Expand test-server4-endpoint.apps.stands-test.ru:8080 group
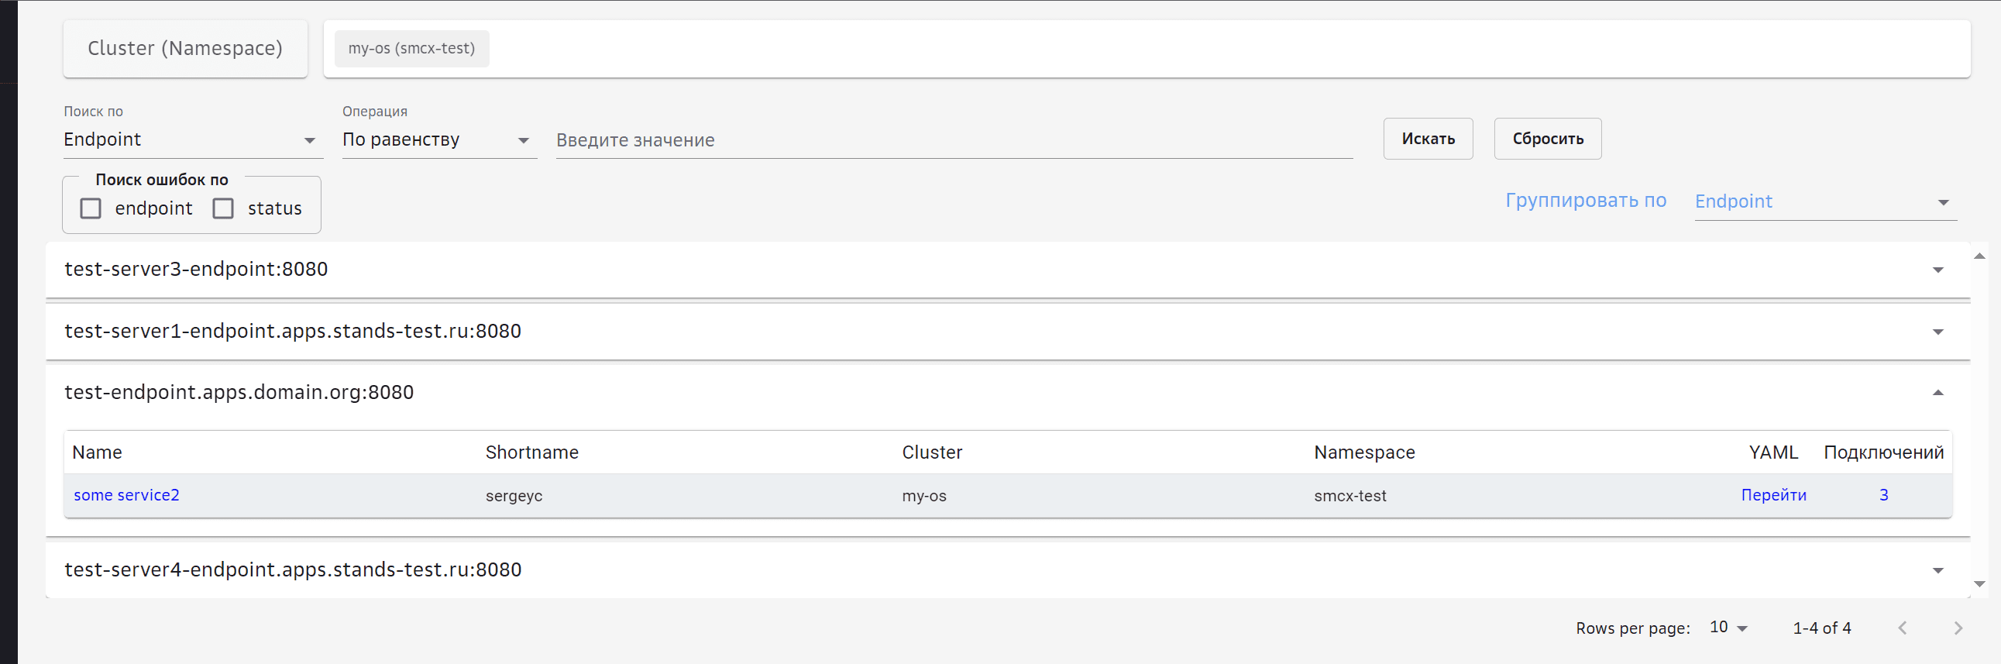 1937,570
